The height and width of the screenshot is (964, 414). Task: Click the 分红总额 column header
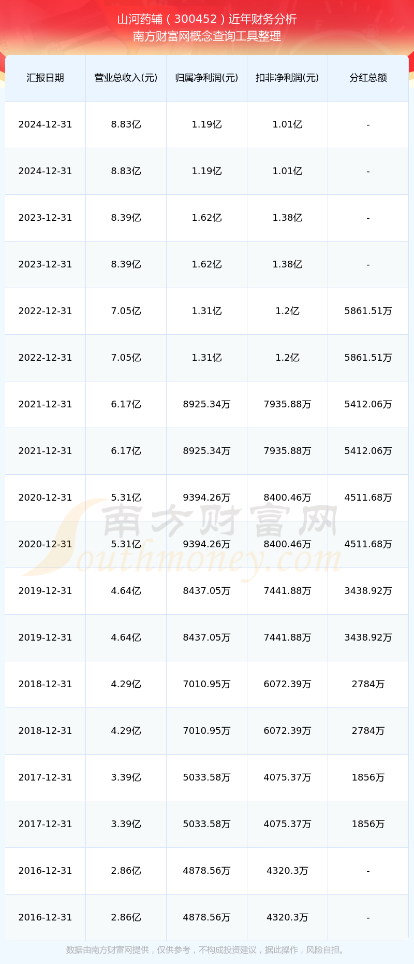click(x=368, y=78)
